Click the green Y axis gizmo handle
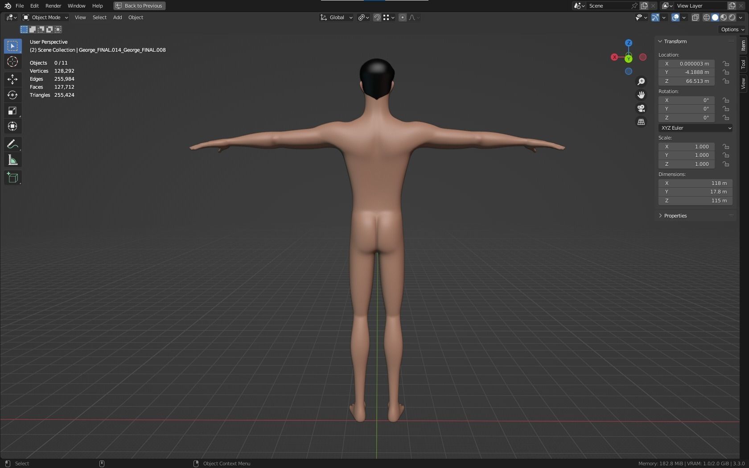The image size is (749, 468). [x=629, y=59]
